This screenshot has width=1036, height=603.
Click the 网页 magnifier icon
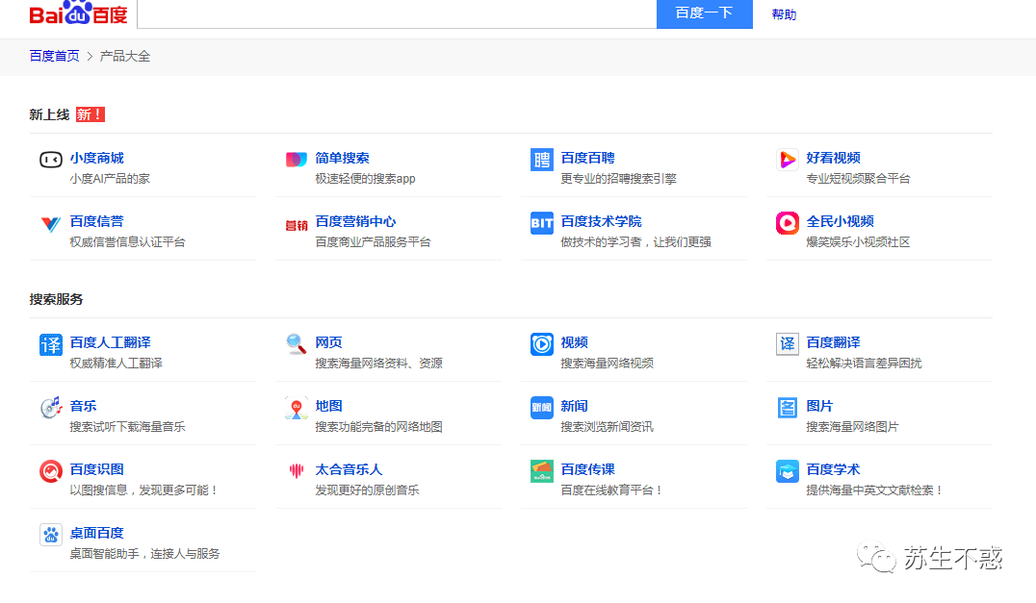[x=296, y=344]
